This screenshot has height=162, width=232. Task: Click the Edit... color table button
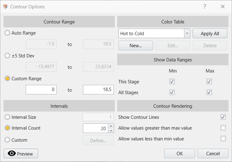(173, 46)
